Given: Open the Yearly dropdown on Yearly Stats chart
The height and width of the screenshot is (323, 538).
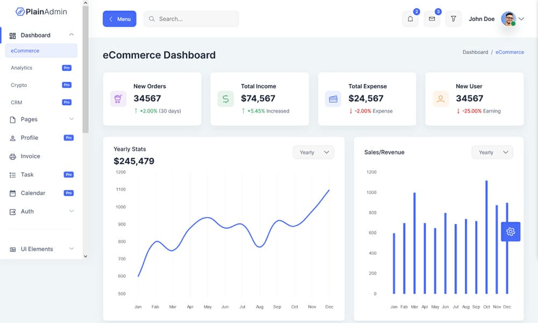Looking at the screenshot, I should point(313,152).
